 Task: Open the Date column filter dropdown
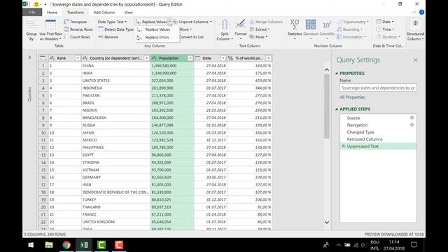[223, 58]
